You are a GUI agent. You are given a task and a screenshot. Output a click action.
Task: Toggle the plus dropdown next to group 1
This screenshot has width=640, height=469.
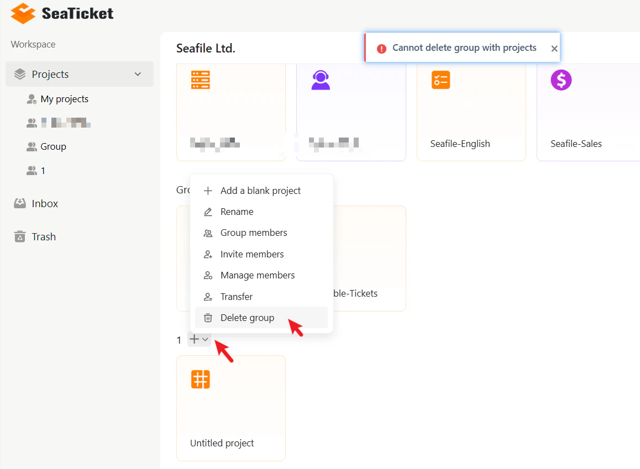[x=199, y=339]
